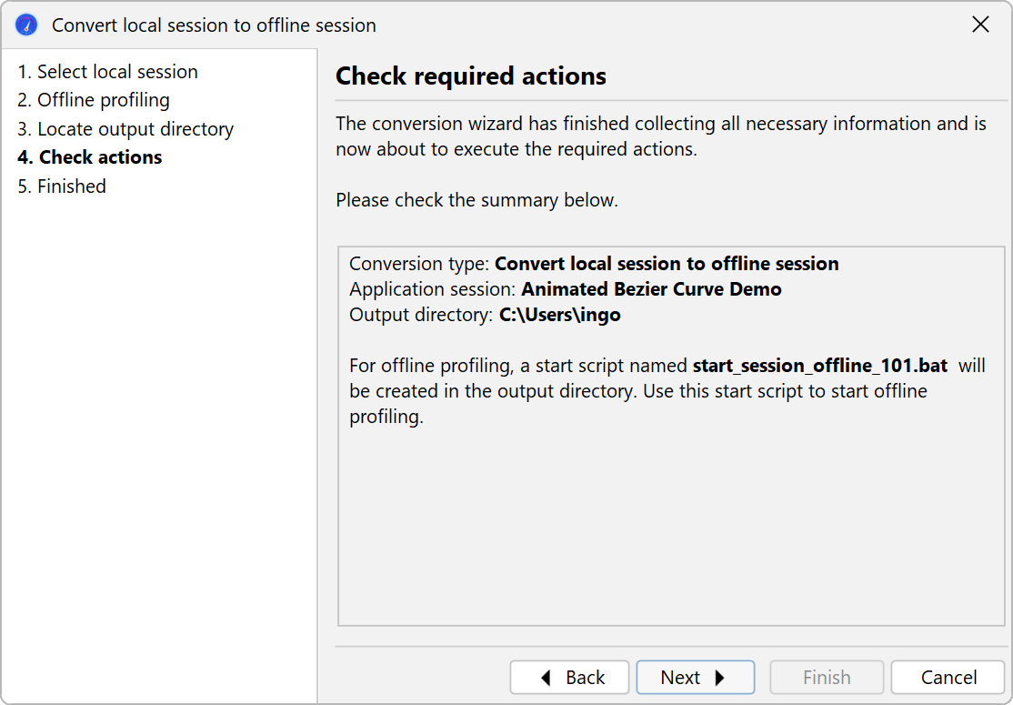
Task: Close the conversion wizard dialog
Action: click(x=980, y=25)
